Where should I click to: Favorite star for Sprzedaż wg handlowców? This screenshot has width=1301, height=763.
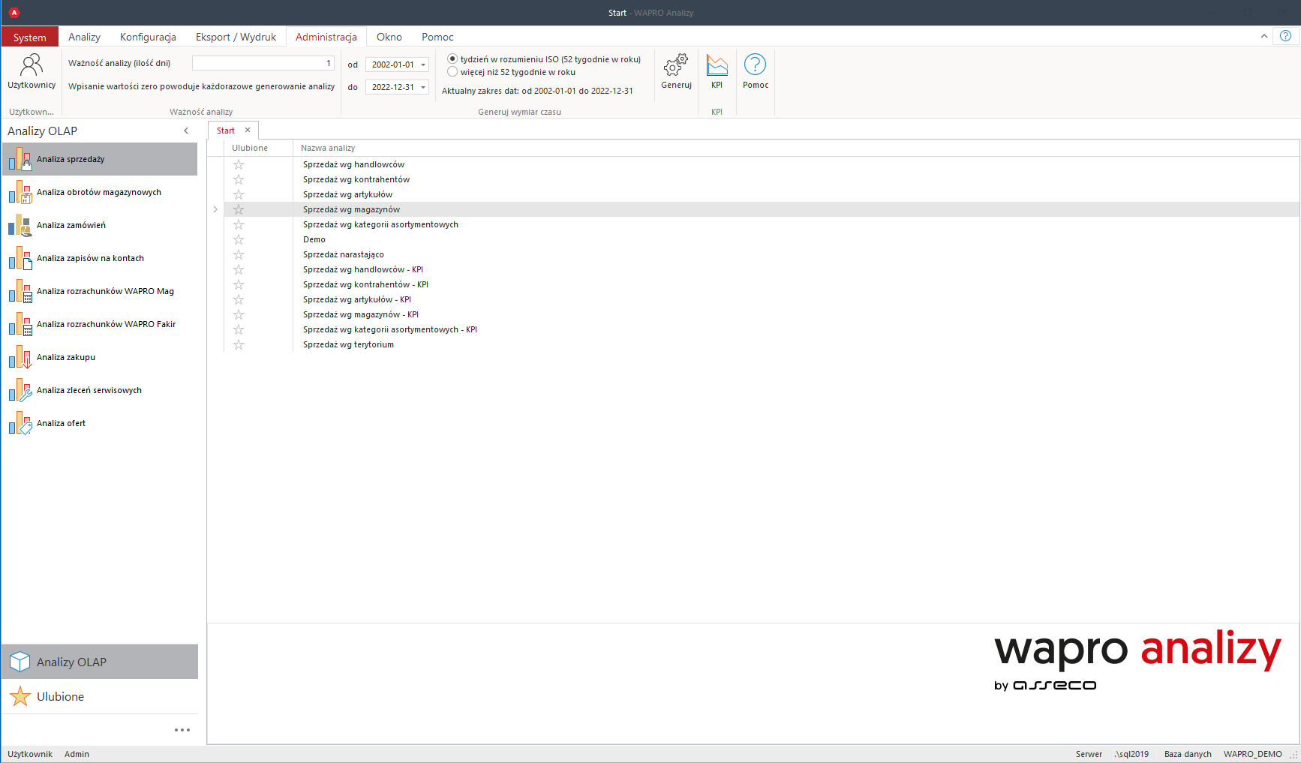point(239,164)
